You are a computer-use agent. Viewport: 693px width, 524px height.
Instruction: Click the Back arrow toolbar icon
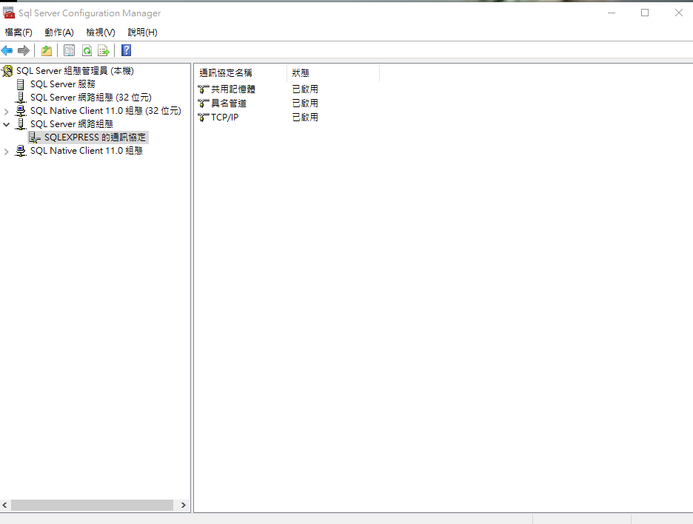7,50
